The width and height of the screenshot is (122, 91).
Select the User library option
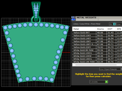(119, 24)
